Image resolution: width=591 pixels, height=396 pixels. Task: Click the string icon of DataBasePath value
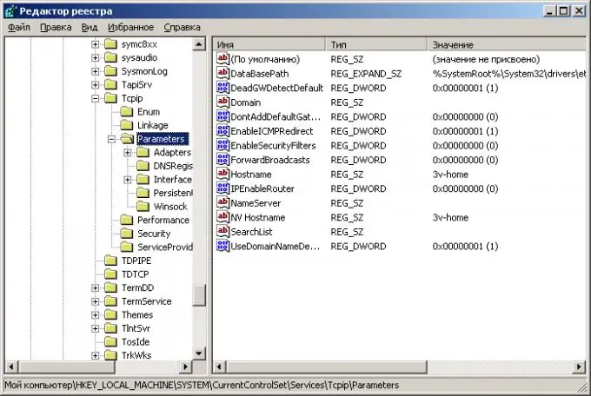click(x=222, y=73)
